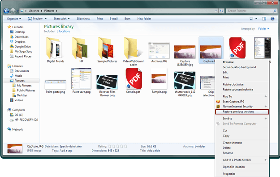The image size is (280, 177).
Task: Click the refresh icon beside address bar
Action: point(221,11)
